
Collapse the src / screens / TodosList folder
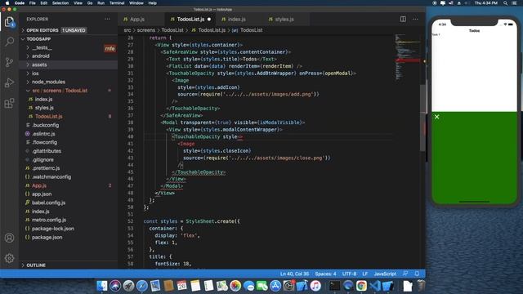pyautogui.click(x=68, y=91)
